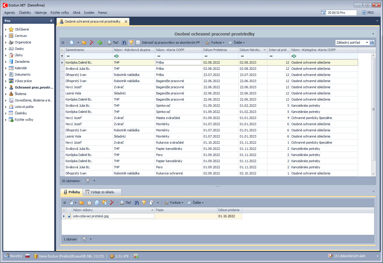The image size is (383, 263).
Task: Switch to the Výdaje zo skladu tab
Action: (102, 192)
